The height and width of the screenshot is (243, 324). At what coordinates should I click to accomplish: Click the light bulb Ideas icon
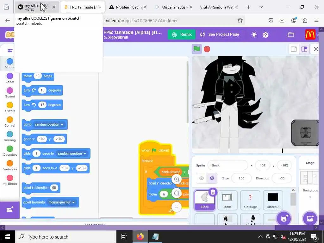[x=254, y=34]
